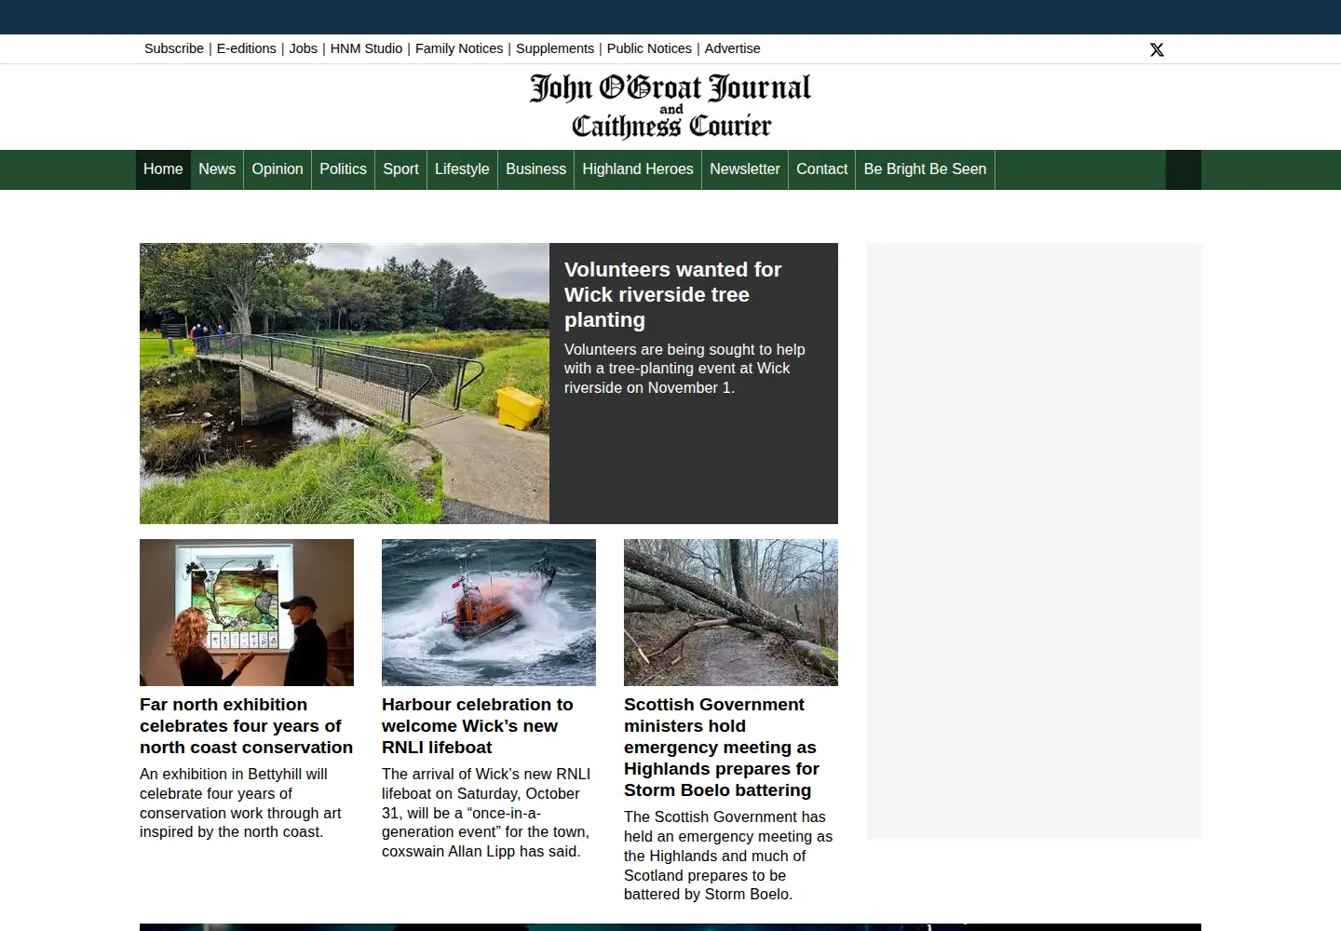The height and width of the screenshot is (931, 1341).
Task: Open headline Volunteers wanted for Wick riverside
Action: point(672,294)
